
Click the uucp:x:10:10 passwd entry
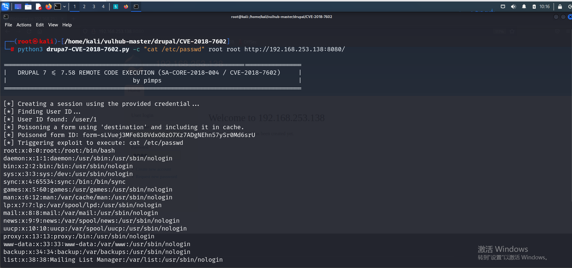pyautogui.click(x=95, y=228)
